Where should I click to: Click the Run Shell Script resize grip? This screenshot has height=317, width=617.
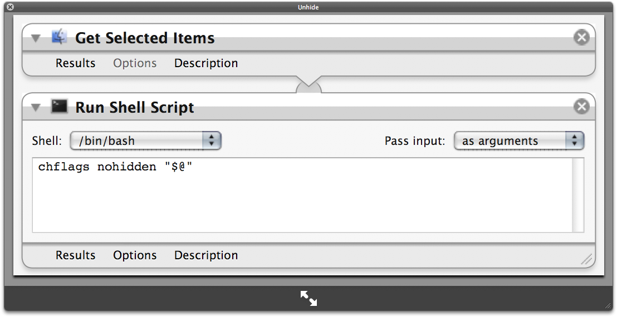(587, 260)
